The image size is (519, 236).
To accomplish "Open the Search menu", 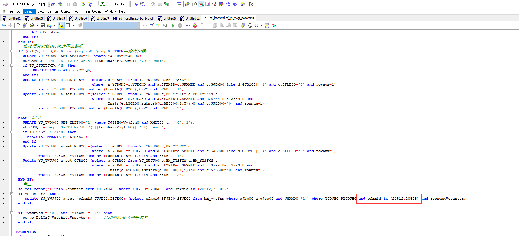I will tap(29, 11).
